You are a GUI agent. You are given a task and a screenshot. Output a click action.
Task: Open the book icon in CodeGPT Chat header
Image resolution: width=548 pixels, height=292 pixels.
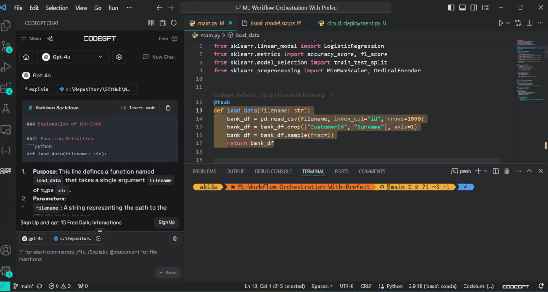click(x=152, y=23)
